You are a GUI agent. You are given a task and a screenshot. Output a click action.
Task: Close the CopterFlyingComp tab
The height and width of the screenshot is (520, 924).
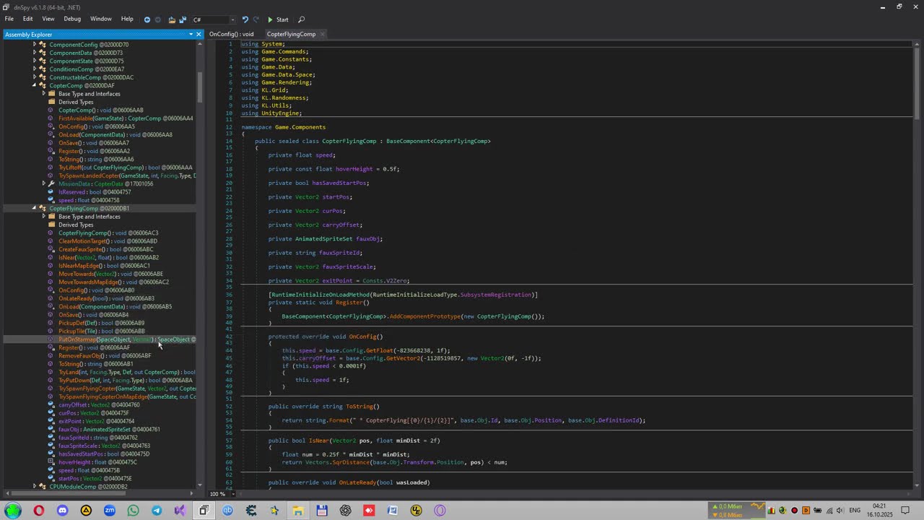323,34
